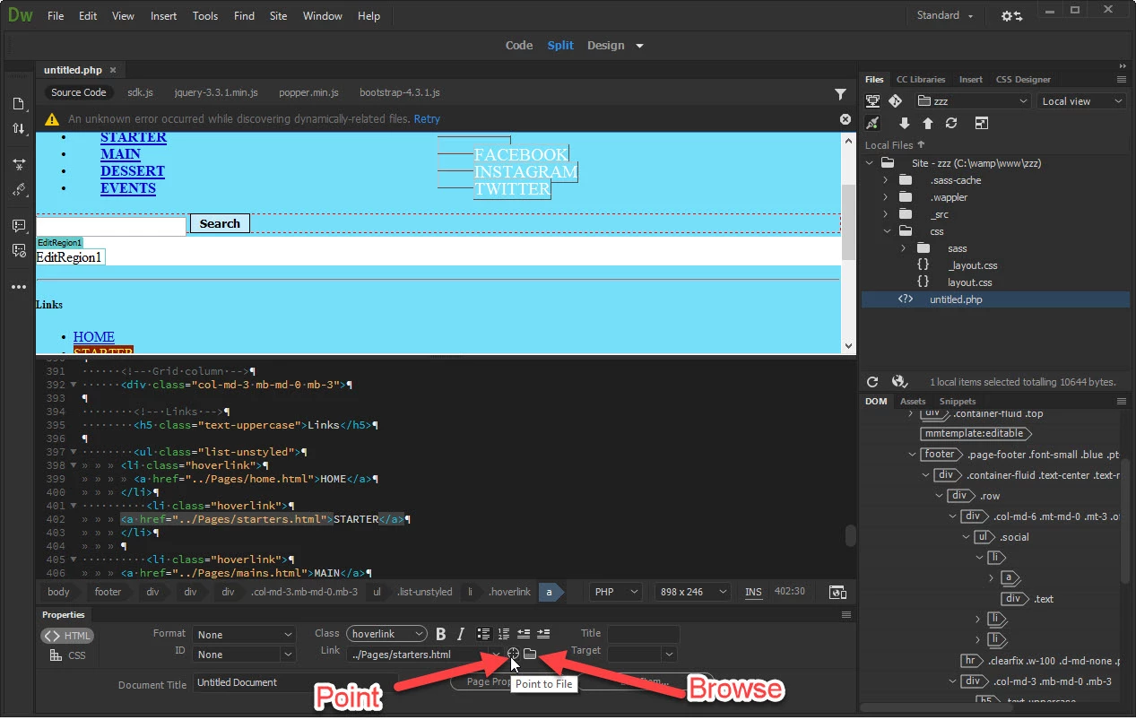Switch to CC Libraries tab
This screenshot has height=720, width=1136.
coord(921,79)
